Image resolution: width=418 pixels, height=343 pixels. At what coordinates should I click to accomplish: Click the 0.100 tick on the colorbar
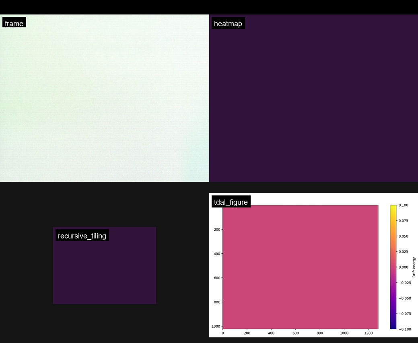pos(403,205)
